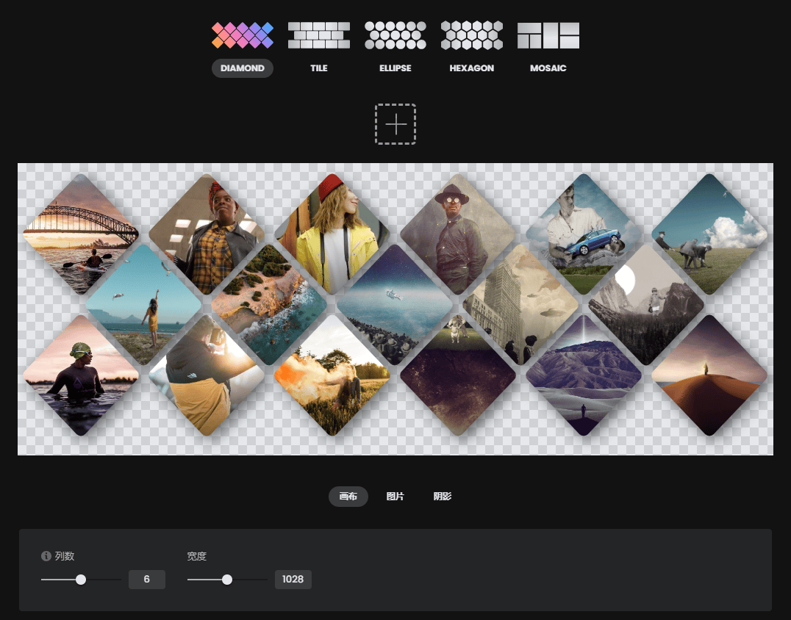
Task: Click the DIAMOND label pill
Action: click(243, 68)
